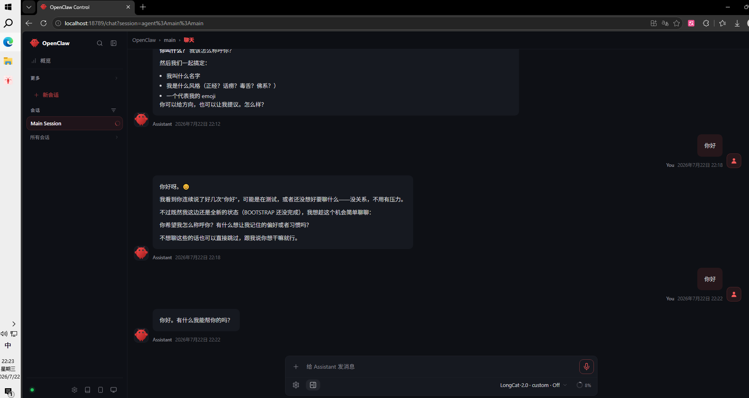The width and height of the screenshot is (749, 398).
Task: Click the 你好 message sent at 22:22
Action: coord(710,279)
